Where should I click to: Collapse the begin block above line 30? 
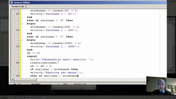(x=22, y=24)
